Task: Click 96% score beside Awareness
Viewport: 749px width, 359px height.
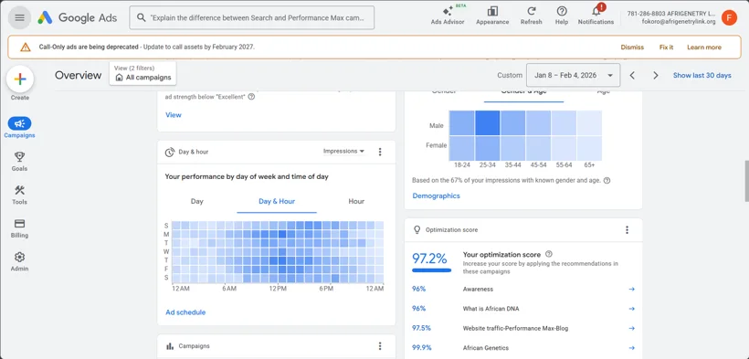Action: 418,290
